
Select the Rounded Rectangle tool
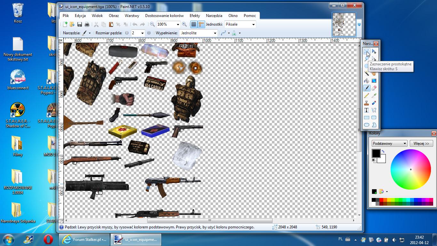[x=374, y=118]
